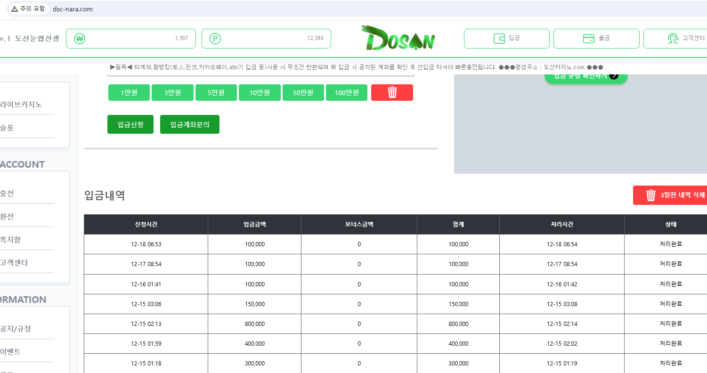Click the Dosan logo
This screenshot has width=707, height=373.
pos(398,38)
